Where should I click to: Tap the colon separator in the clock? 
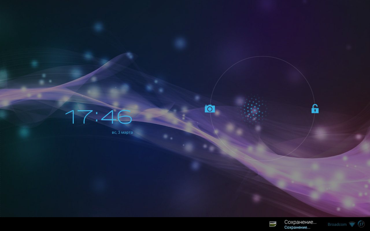[x=97, y=117]
